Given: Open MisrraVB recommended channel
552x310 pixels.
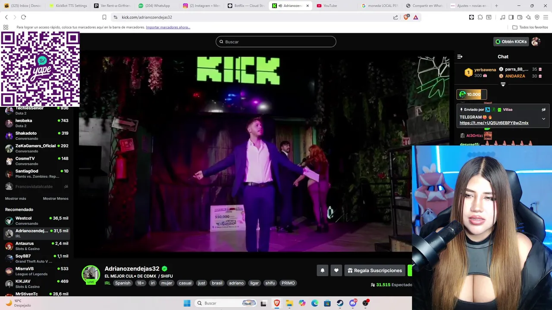Looking at the screenshot, I should point(37,271).
